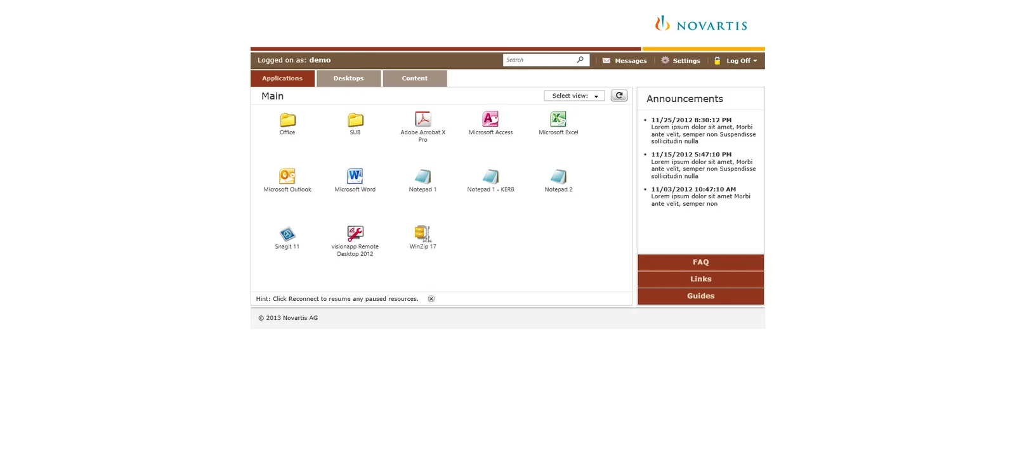The image size is (1015, 458).
Task: Launch WinZip 17
Action: (x=422, y=233)
